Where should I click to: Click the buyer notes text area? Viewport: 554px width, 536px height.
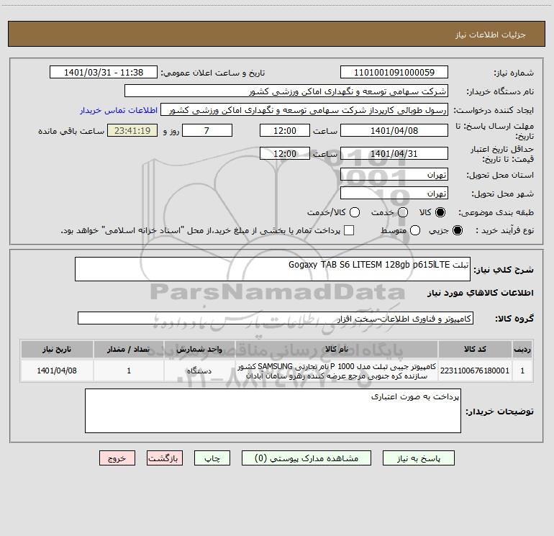pos(273,411)
